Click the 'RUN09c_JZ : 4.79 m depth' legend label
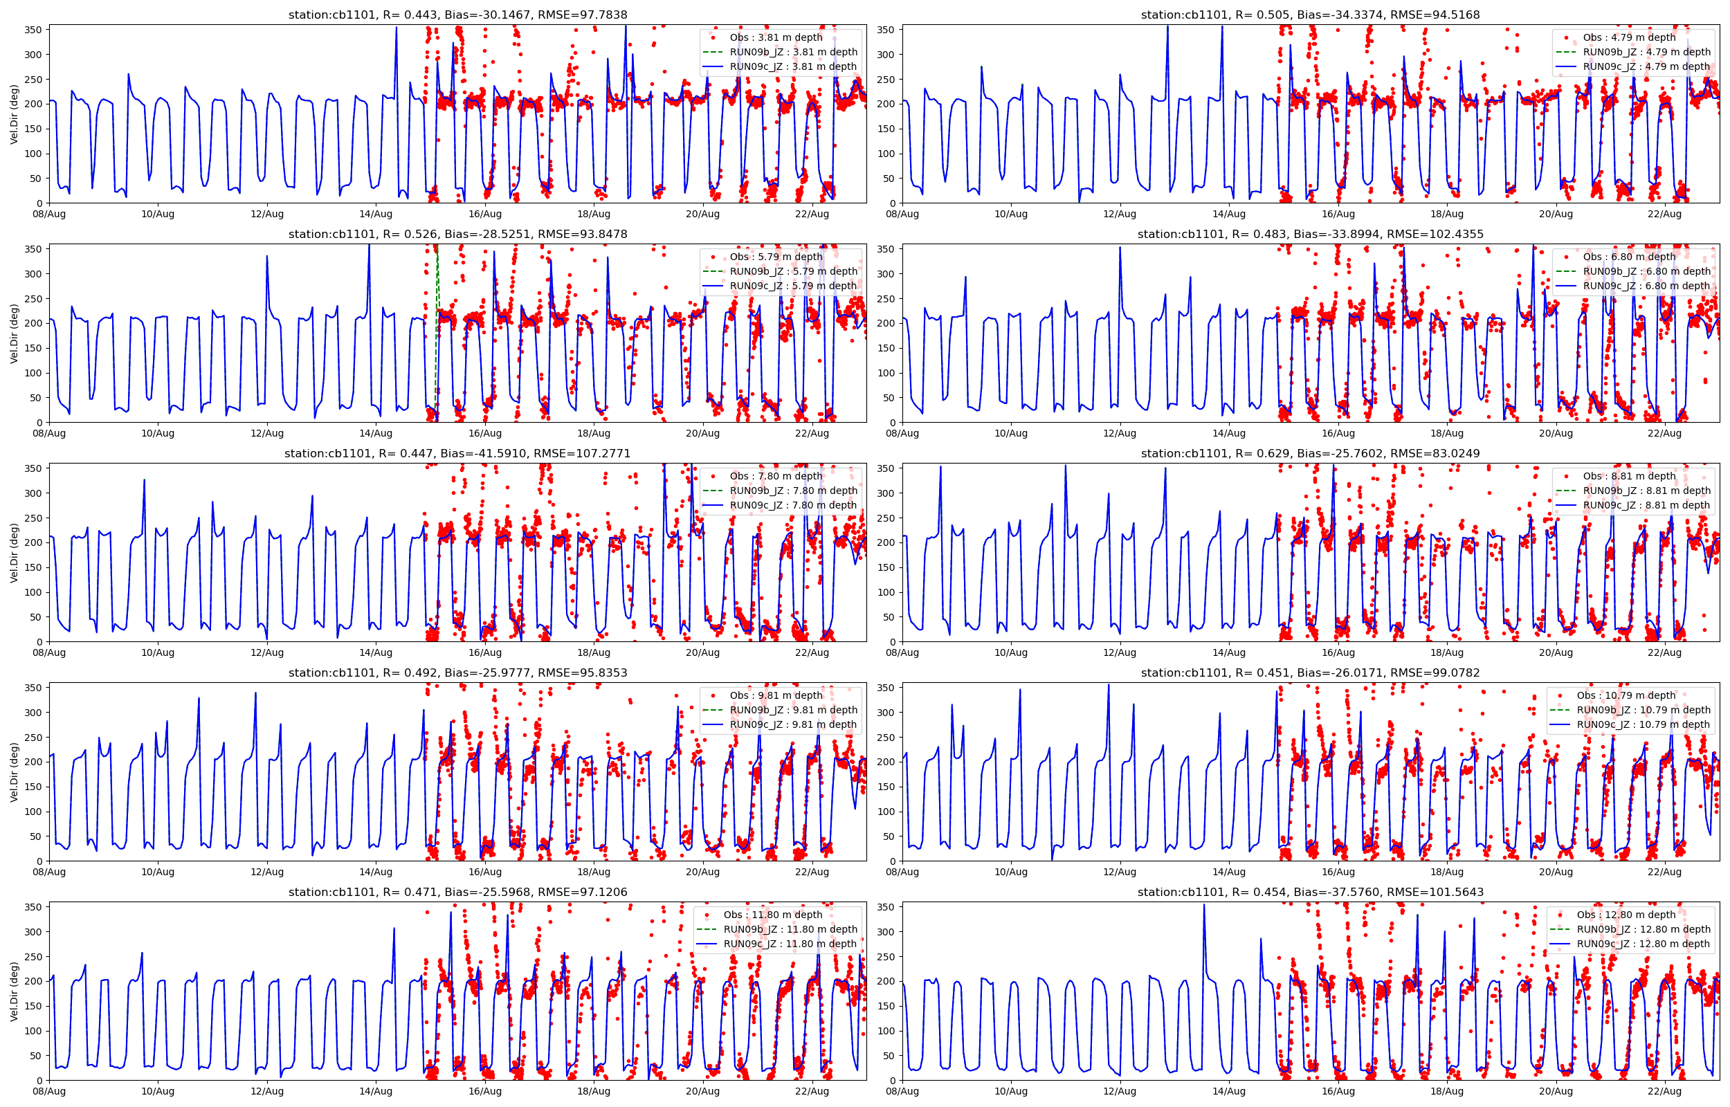Screen dimensions: 1730x1107 [x=1646, y=67]
